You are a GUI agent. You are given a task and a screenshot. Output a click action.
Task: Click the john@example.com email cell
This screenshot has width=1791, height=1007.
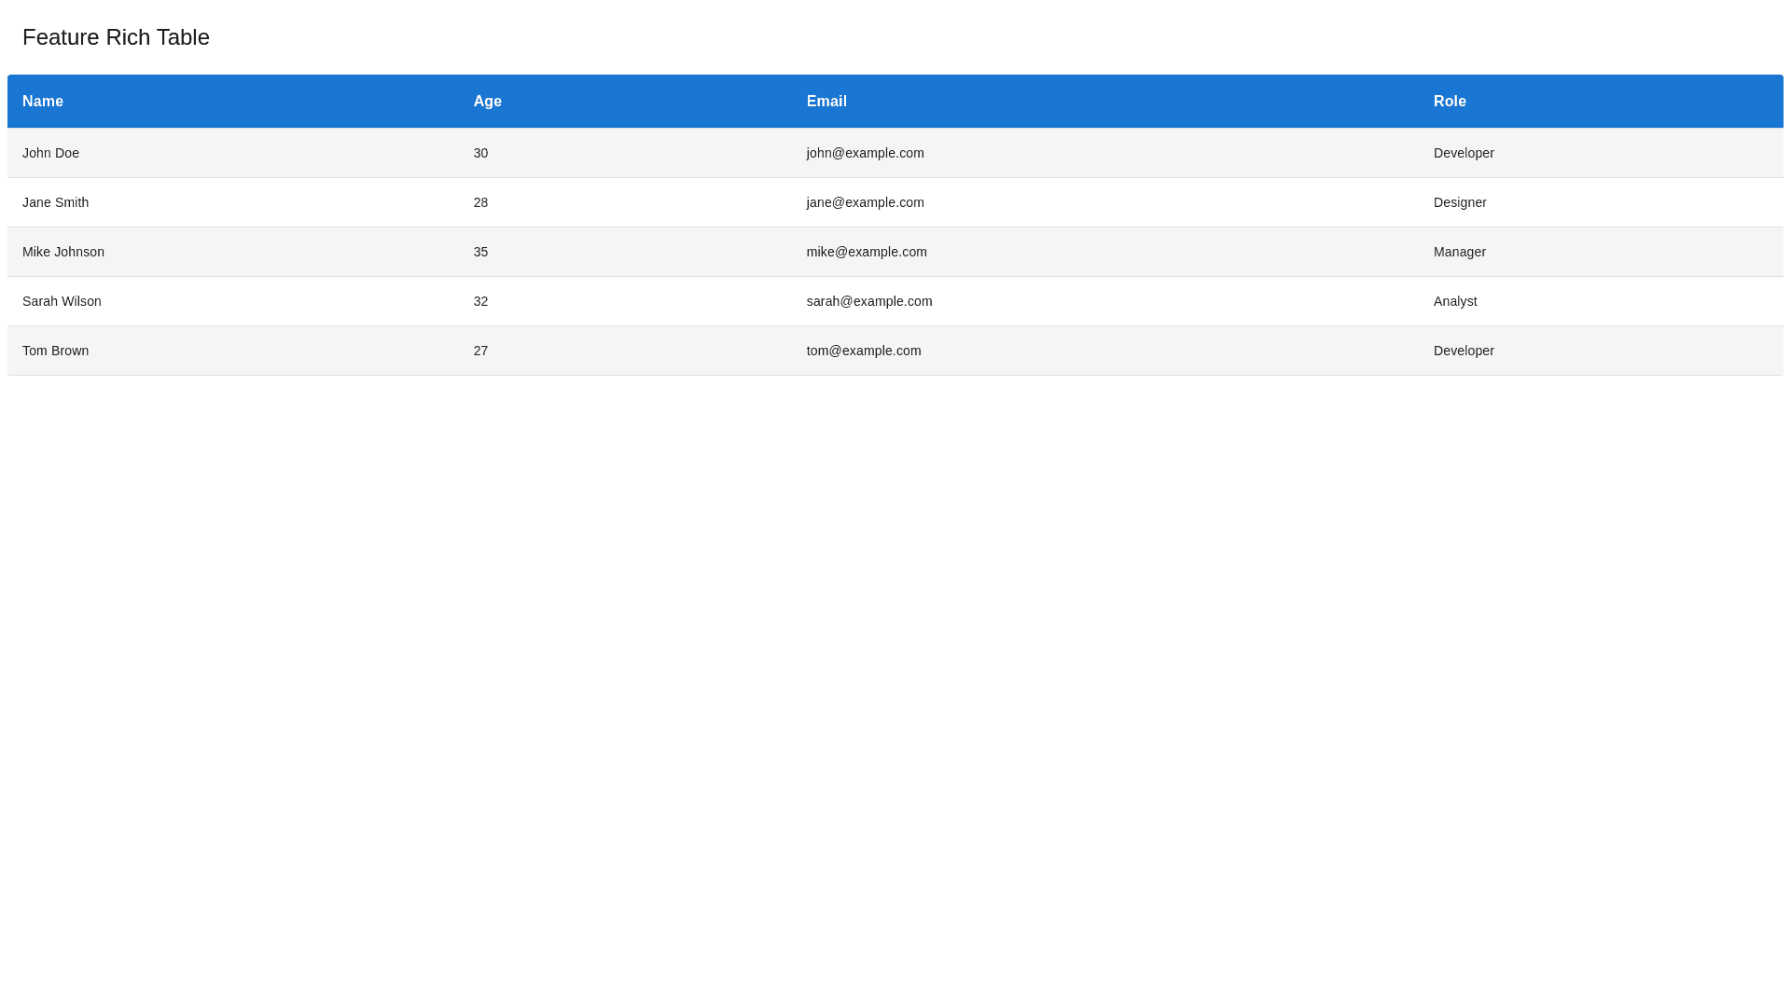coord(865,153)
